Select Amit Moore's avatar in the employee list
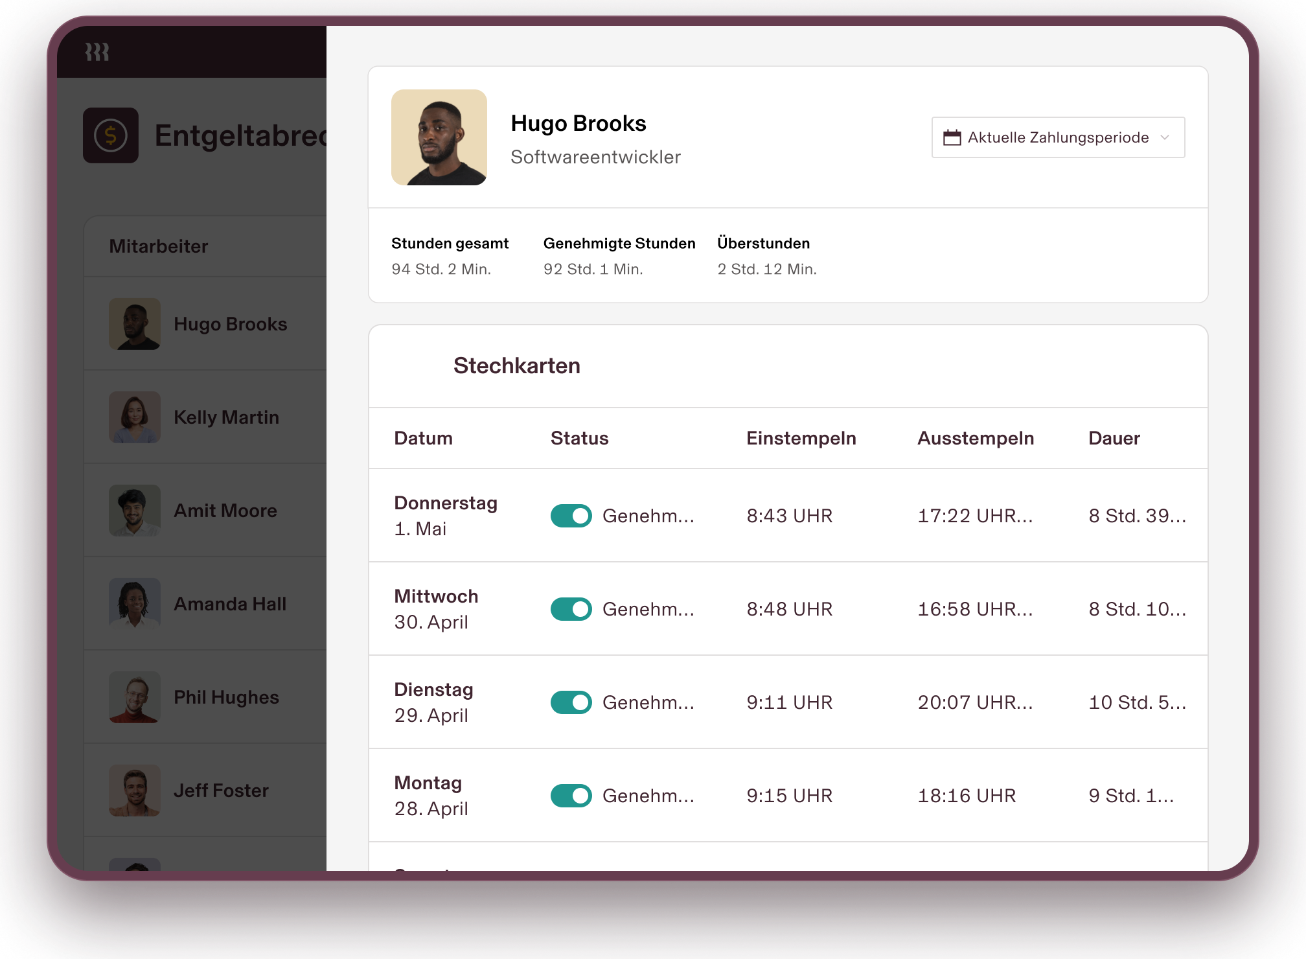The image size is (1306, 959). tap(135, 511)
